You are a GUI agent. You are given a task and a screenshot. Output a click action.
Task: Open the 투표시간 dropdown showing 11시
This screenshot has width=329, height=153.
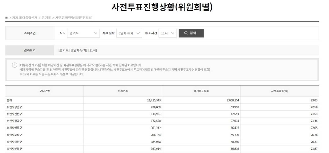pos(168,33)
